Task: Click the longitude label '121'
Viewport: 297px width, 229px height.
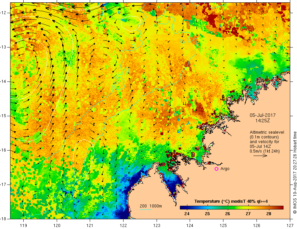Action: coord(90,225)
